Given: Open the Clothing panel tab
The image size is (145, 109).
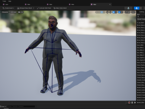Looking at the screenshot, I should (142, 12).
